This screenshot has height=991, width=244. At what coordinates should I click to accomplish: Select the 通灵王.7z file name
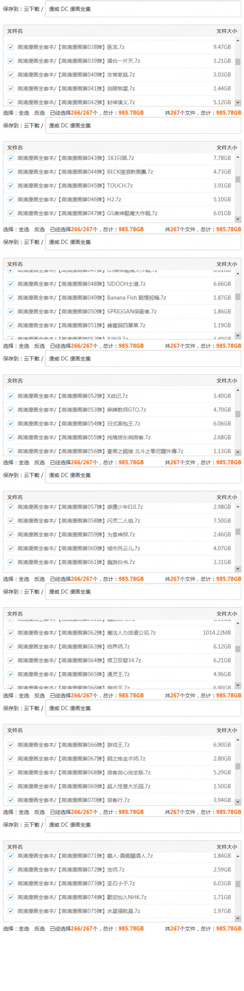[118, 674]
